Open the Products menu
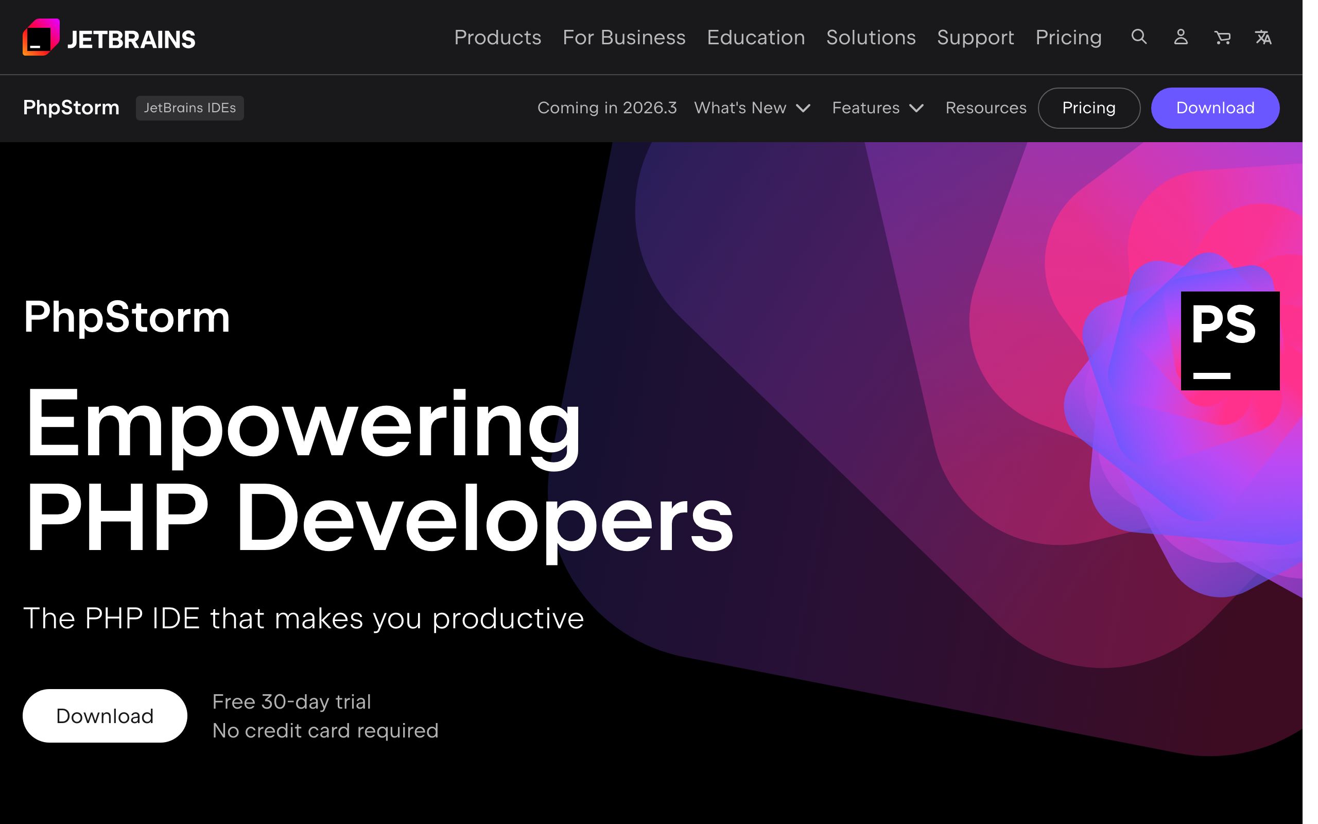Image resolution: width=1318 pixels, height=824 pixels. pyautogui.click(x=497, y=37)
